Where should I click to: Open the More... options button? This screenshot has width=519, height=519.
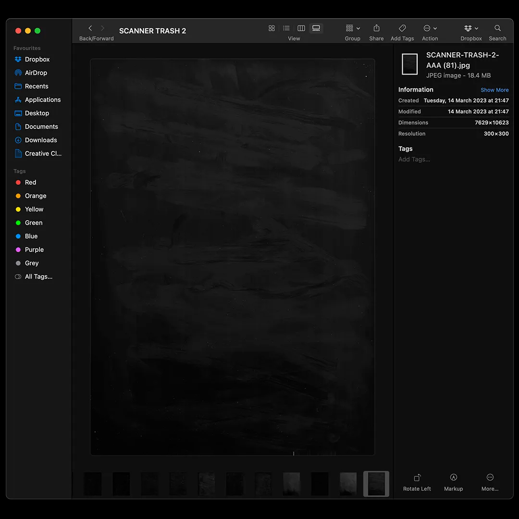(x=490, y=482)
